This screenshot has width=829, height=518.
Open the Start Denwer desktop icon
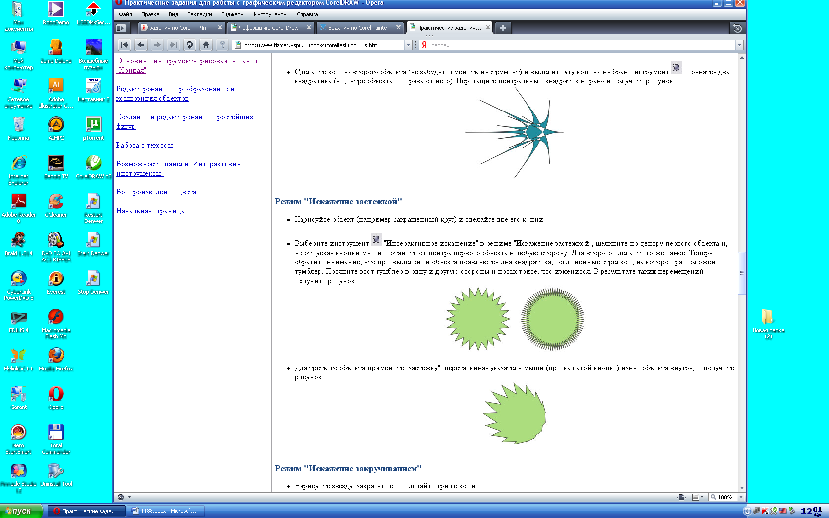93,244
